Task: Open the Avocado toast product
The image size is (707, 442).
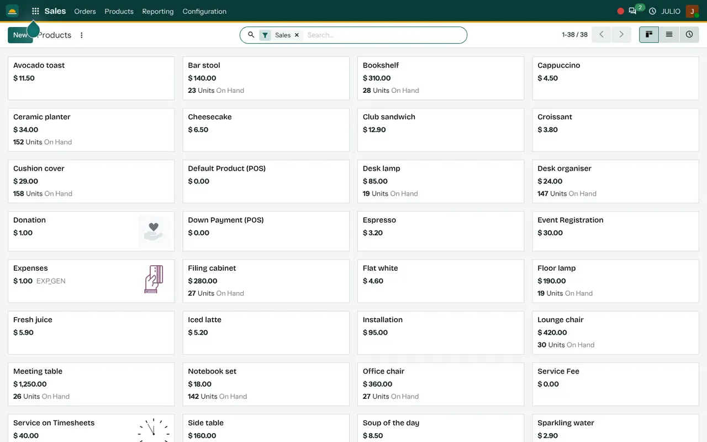Action: (91, 78)
